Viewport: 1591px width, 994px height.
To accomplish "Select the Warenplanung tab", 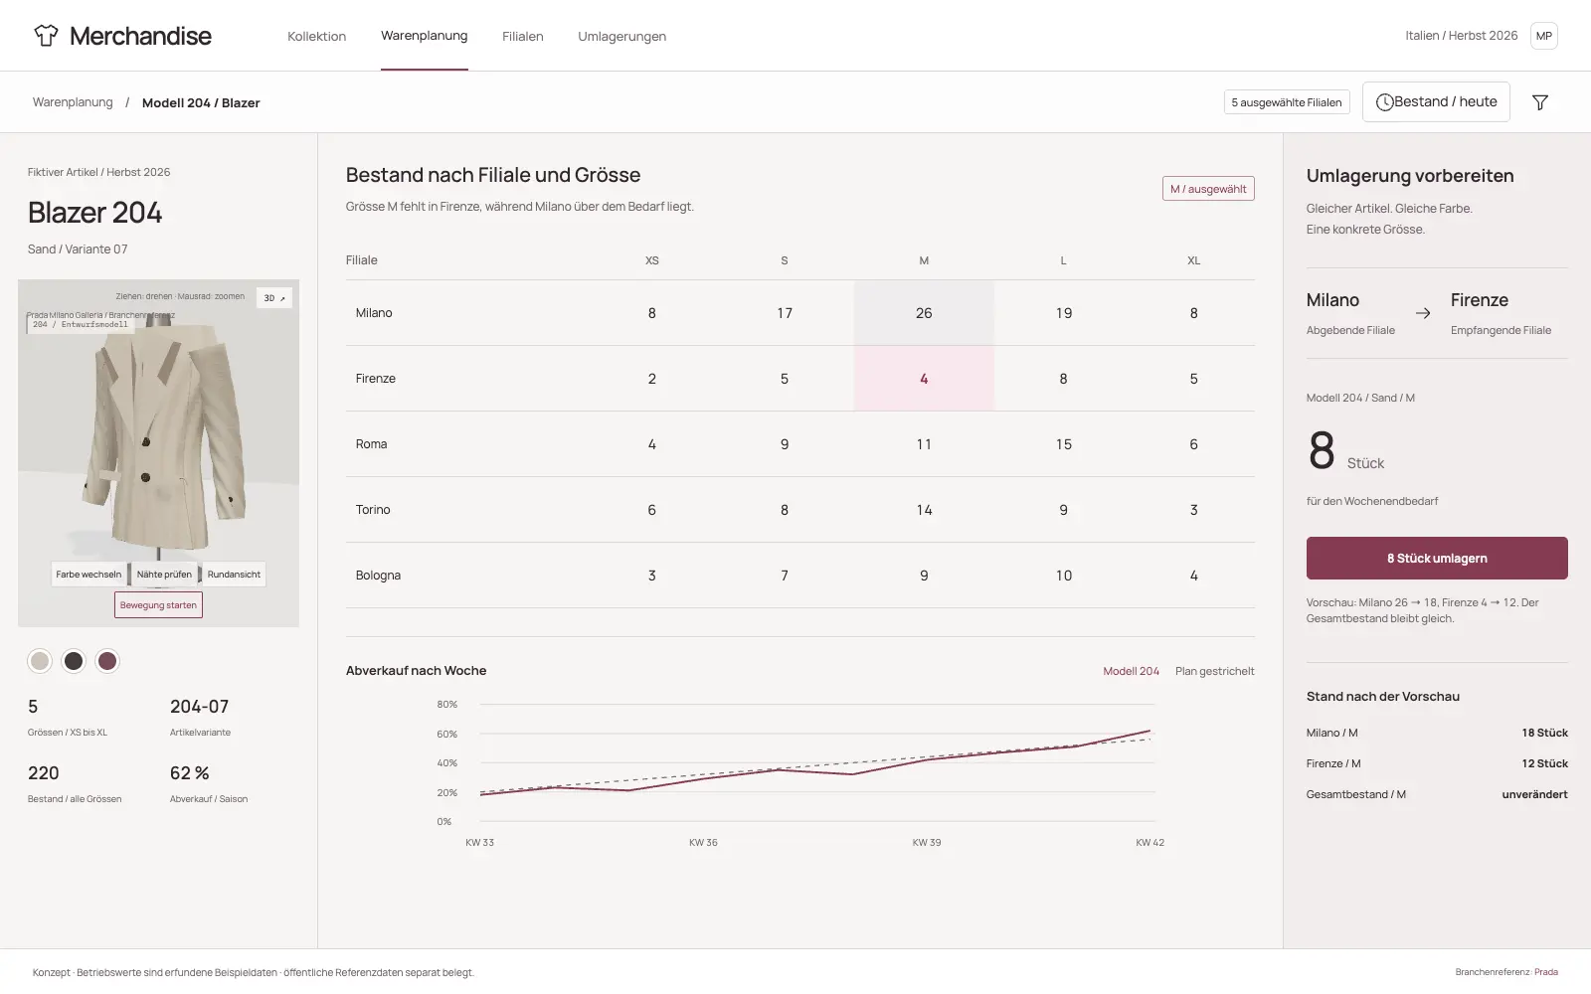I will [424, 36].
